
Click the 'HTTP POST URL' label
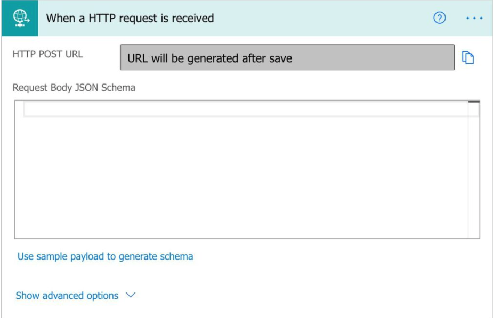(47, 54)
